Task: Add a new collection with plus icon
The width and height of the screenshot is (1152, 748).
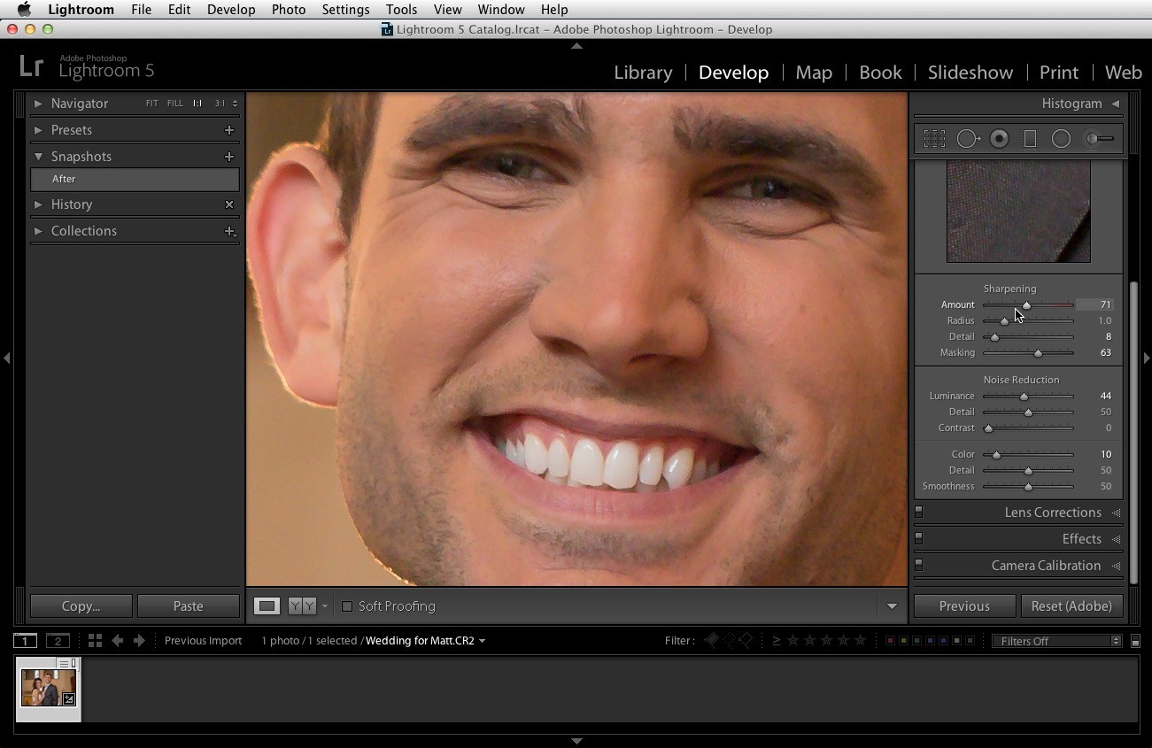Action: (229, 231)
